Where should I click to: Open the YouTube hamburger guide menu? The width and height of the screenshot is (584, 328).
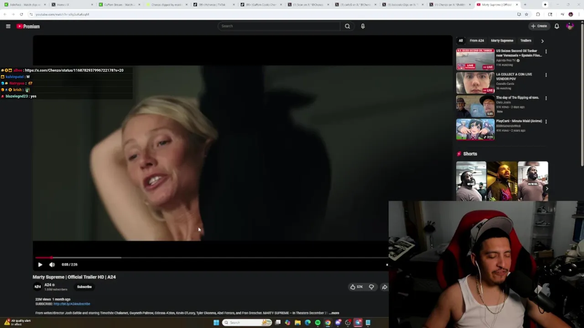(x=8, y=26)
